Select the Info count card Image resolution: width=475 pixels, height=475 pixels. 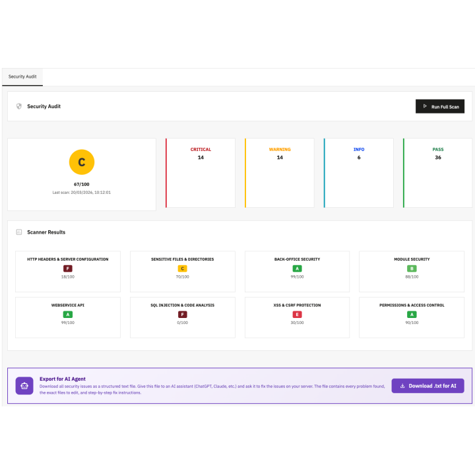(359, 173)
